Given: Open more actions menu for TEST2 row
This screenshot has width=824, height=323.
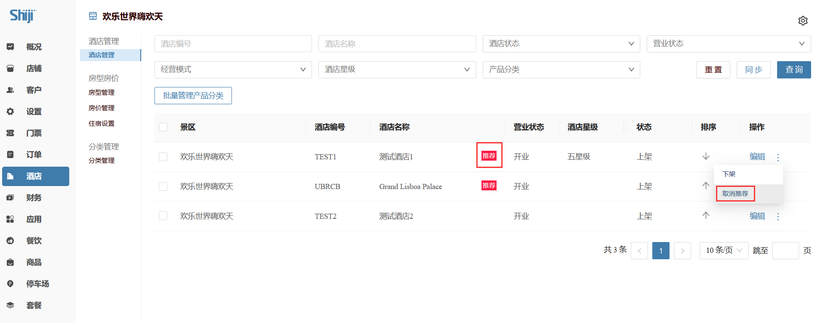Looking at the screenshot, I should [x=778, y=217].
